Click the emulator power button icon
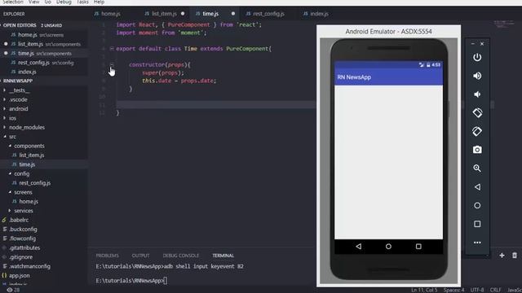522x293 pixels. click(x=477, y=58)
